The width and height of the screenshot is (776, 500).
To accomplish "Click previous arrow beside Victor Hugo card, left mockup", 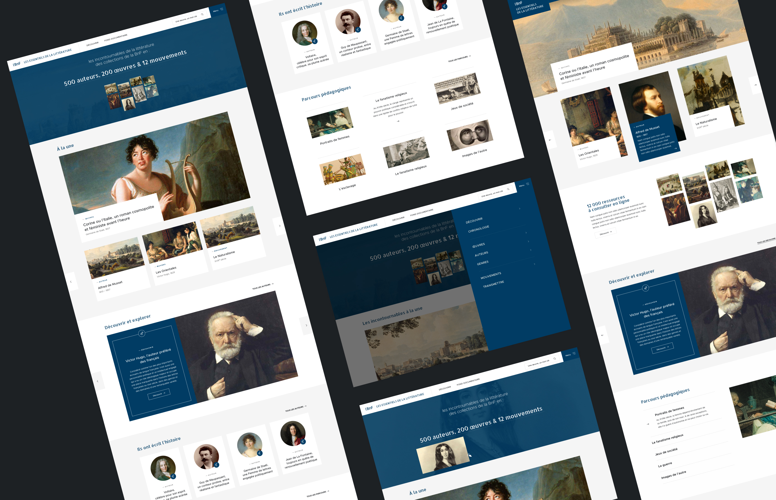I will coord(98,381).
